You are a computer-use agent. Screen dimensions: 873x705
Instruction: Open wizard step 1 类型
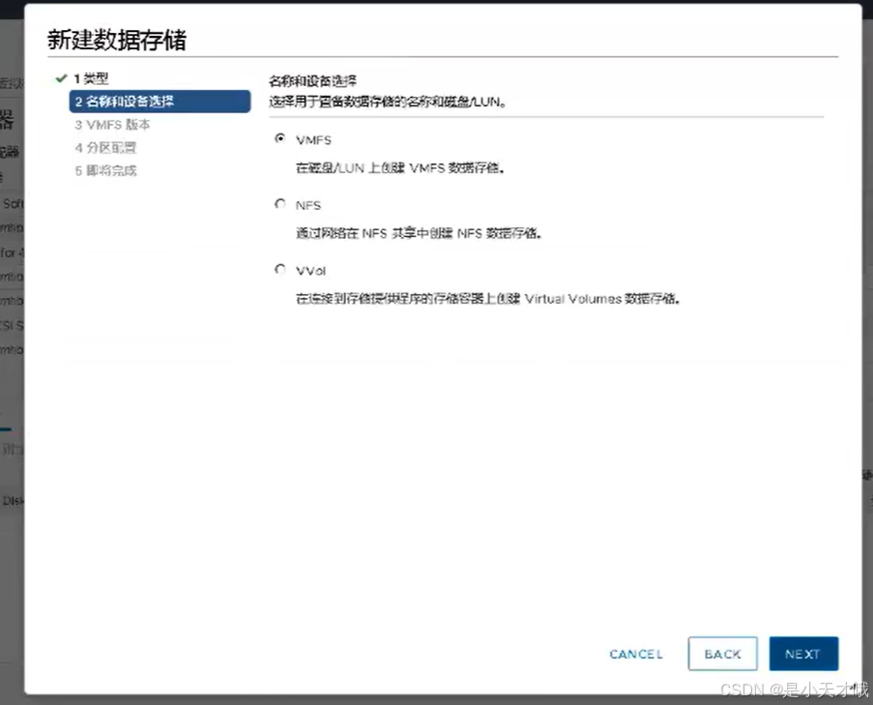91,78
